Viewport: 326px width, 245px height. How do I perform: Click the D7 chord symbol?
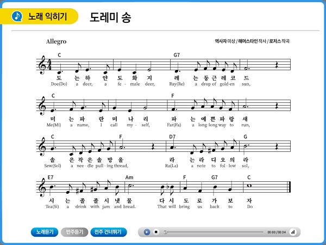(172, 137)
